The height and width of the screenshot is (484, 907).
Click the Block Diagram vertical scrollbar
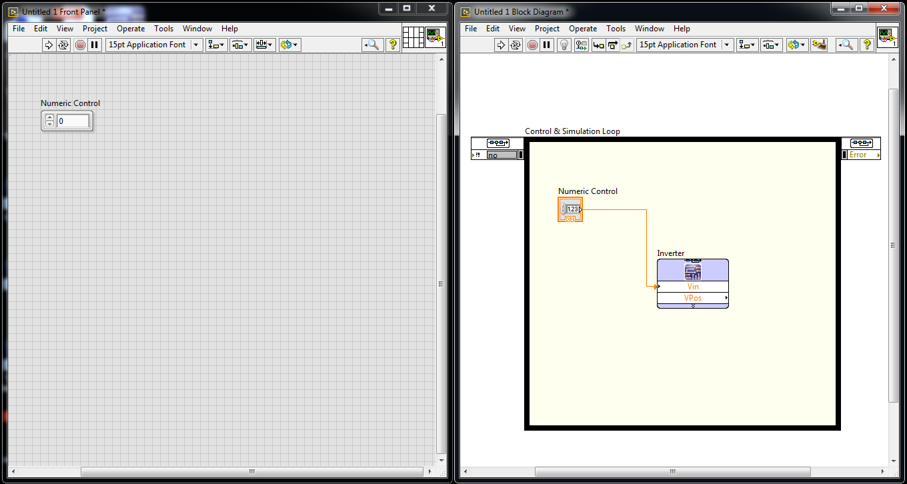coord(894,245)
